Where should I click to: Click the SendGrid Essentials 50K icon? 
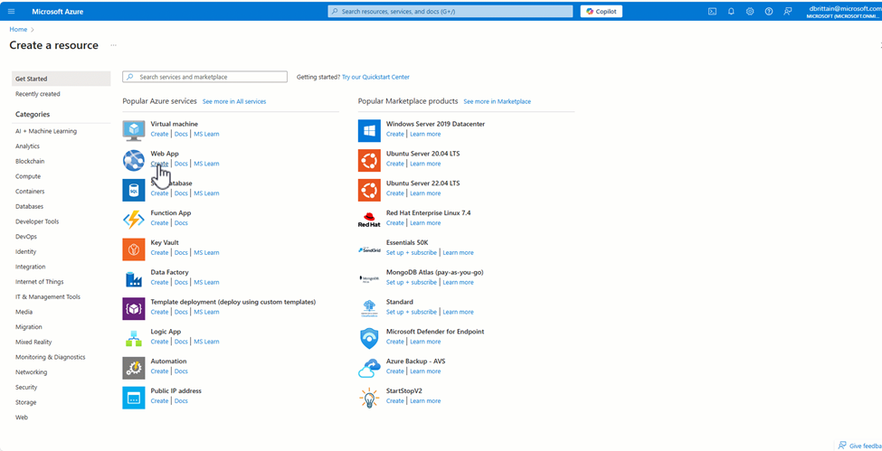point(369,249)
